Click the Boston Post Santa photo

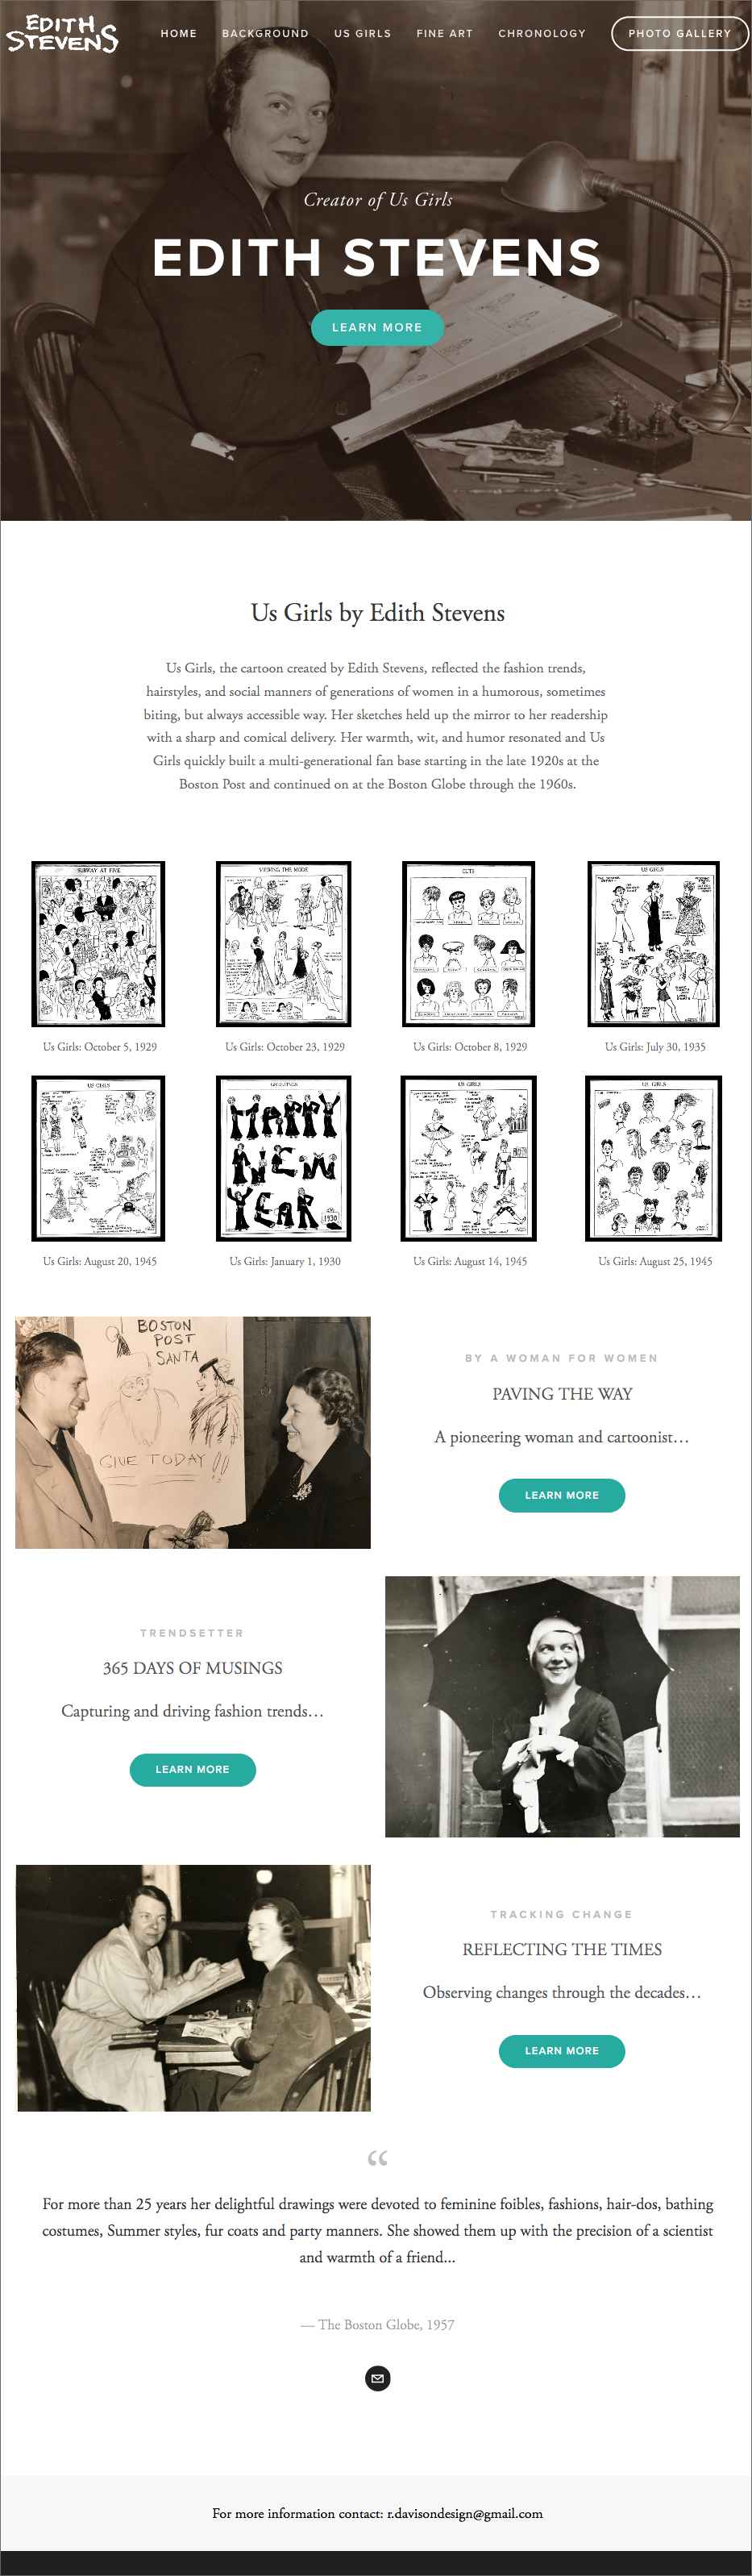pos(193,1432)
